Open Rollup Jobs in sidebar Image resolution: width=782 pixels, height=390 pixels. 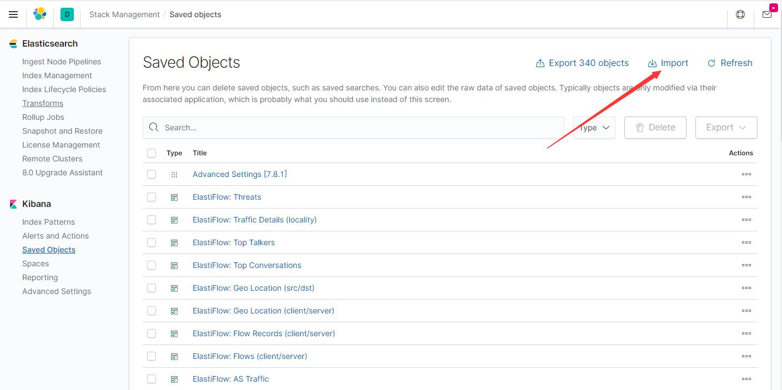(x=43, y=117)
